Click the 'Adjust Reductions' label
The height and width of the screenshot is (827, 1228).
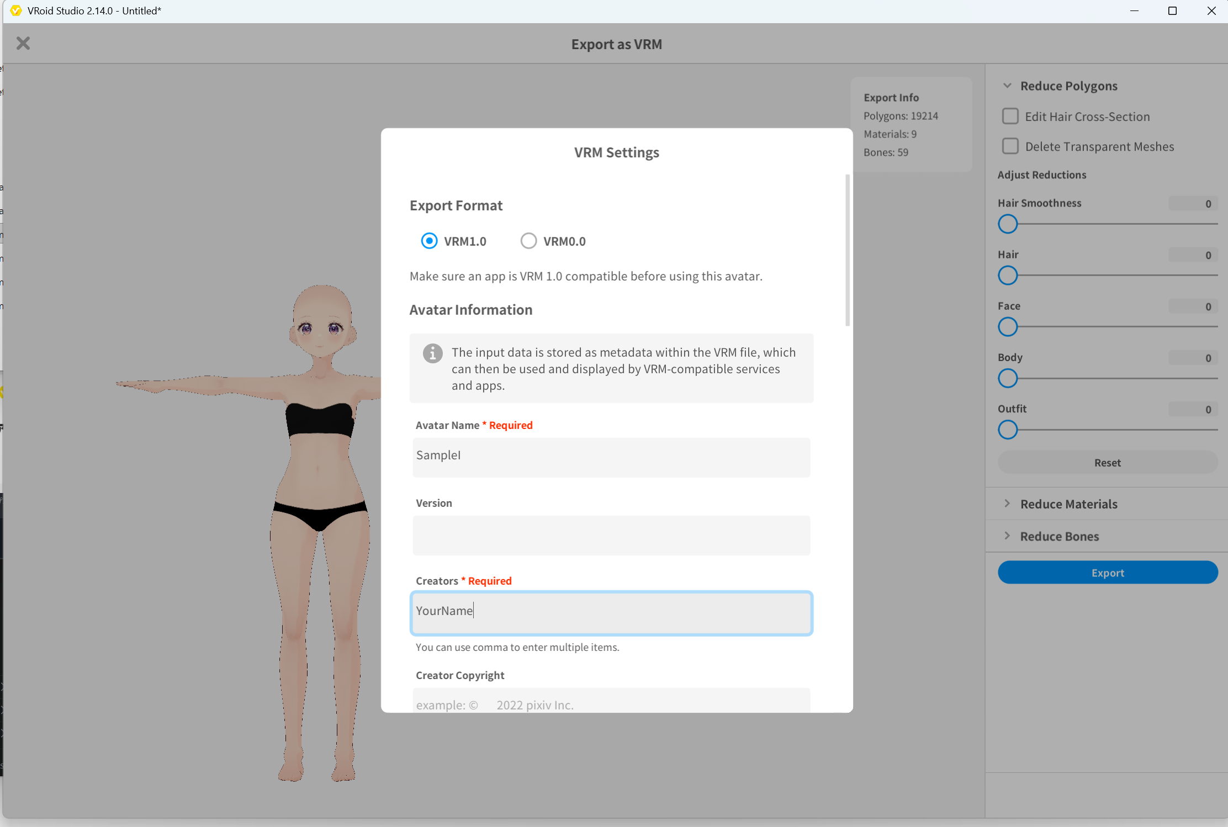(1041, 175)
